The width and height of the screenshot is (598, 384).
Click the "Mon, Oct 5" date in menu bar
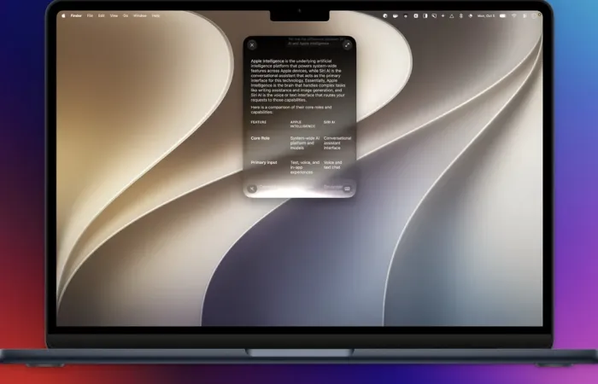click(486, 16)
